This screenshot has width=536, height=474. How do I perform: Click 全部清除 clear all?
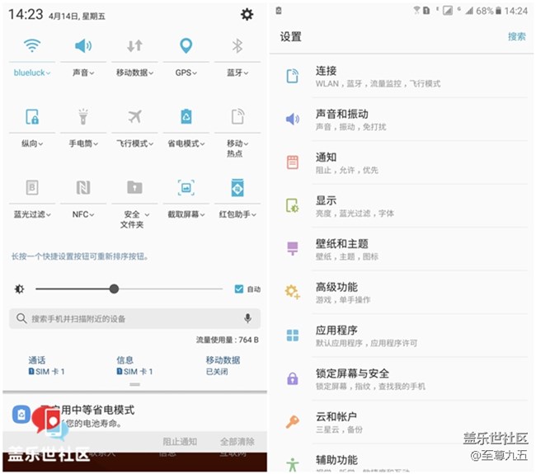pyautogui.click(x=237, y=442)
